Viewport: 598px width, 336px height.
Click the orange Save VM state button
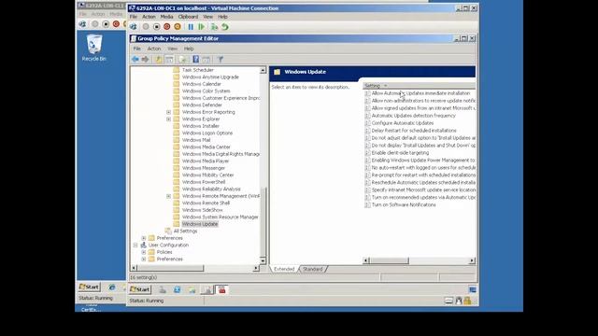tap(178, 27)
